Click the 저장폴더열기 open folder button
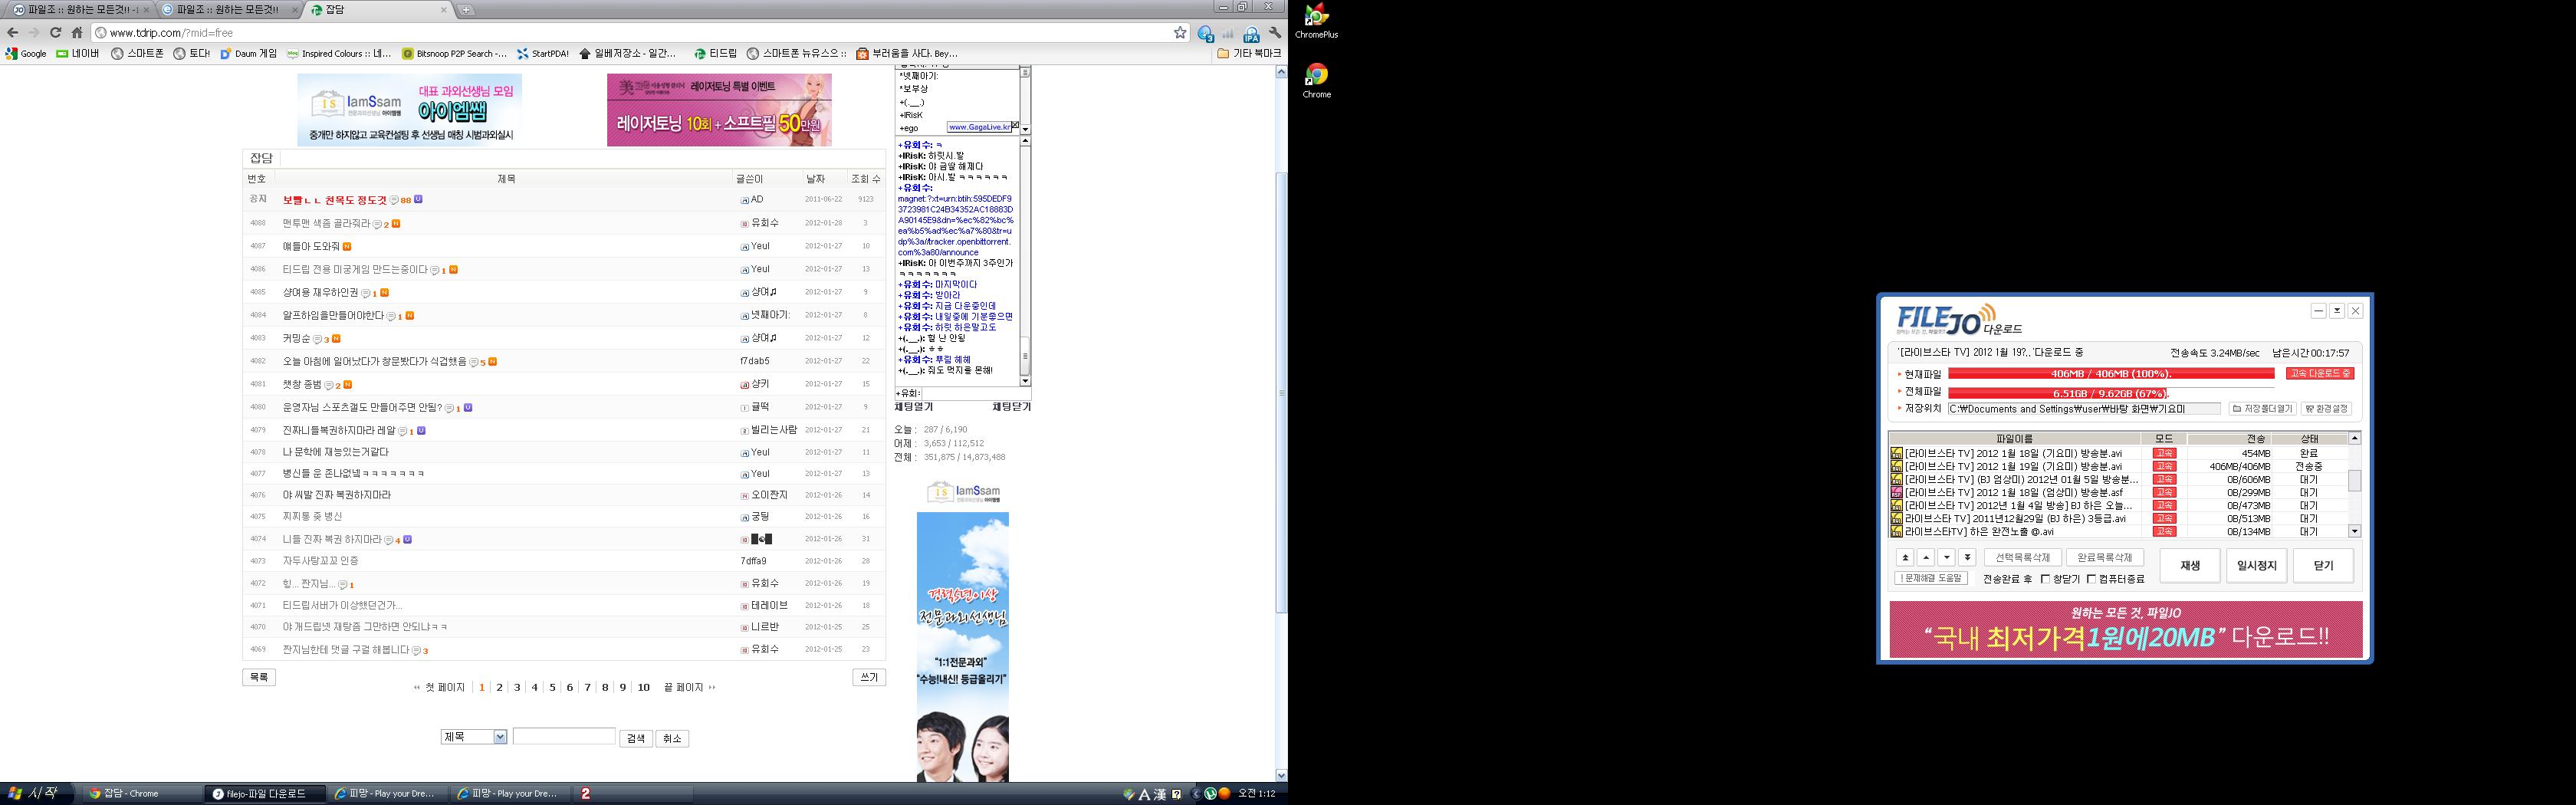2576x805 pixels. [x=2260, y=409]
